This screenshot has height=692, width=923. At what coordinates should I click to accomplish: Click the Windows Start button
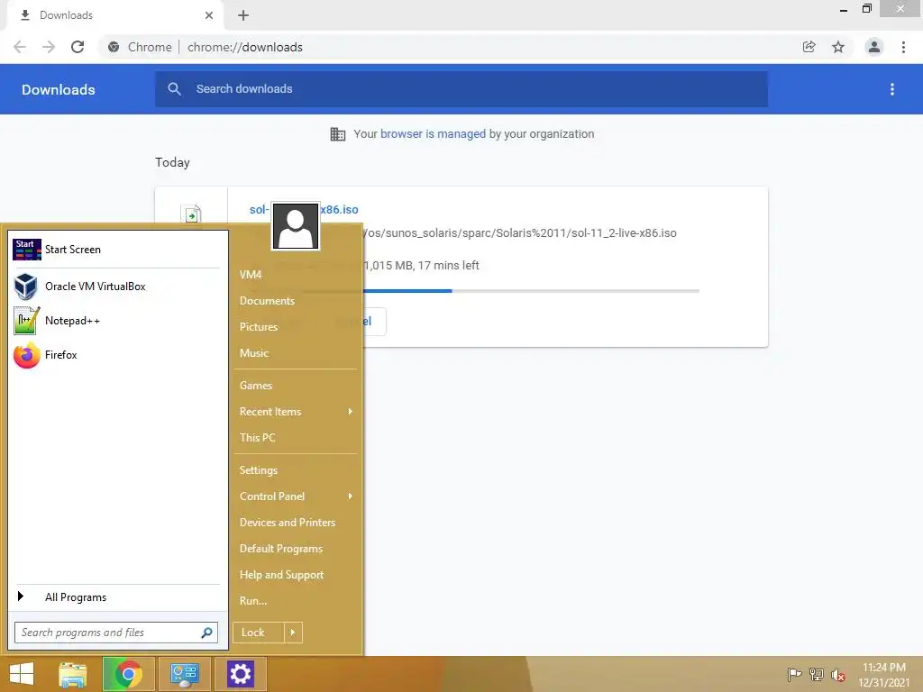[x=22, y=674]
